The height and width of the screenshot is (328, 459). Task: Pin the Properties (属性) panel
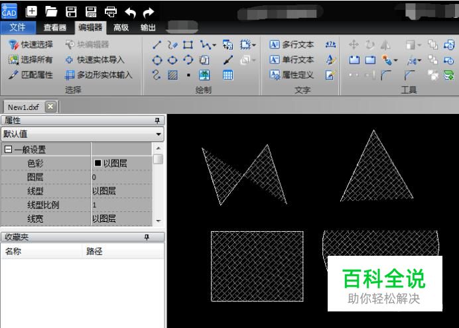(x=157, y=121)
